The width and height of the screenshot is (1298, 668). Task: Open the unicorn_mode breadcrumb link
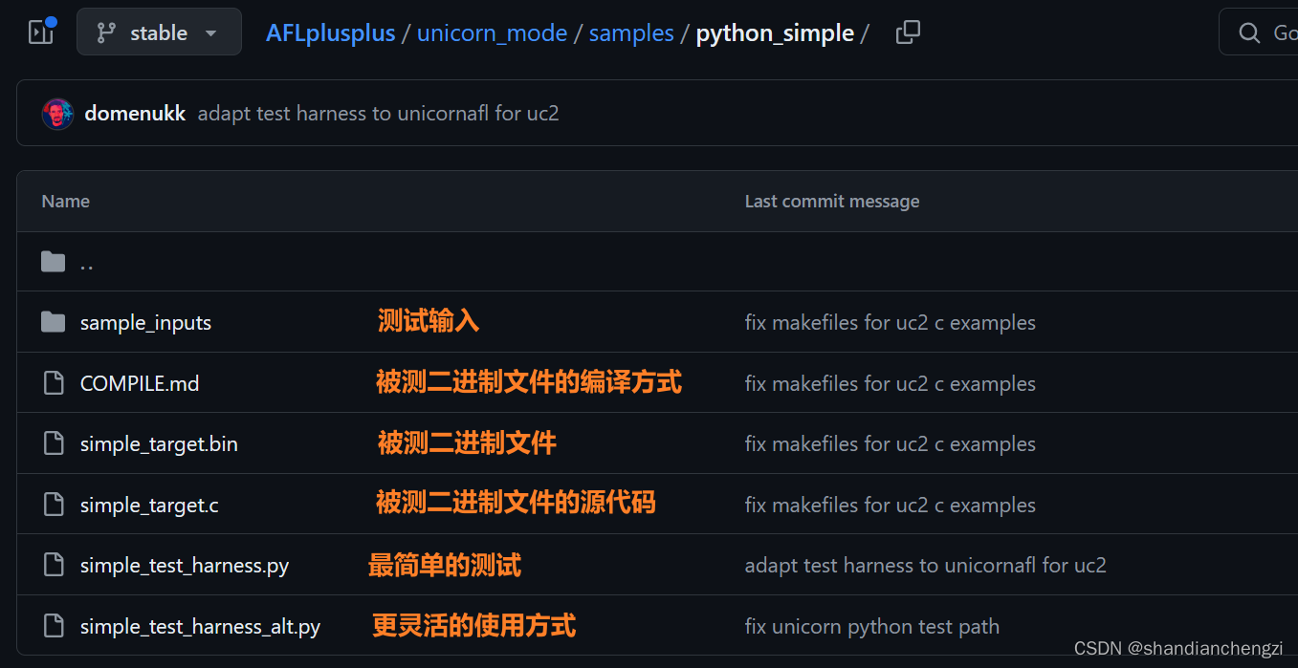492,32
